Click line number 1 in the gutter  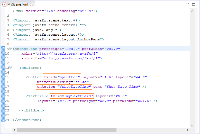point(8,11)
